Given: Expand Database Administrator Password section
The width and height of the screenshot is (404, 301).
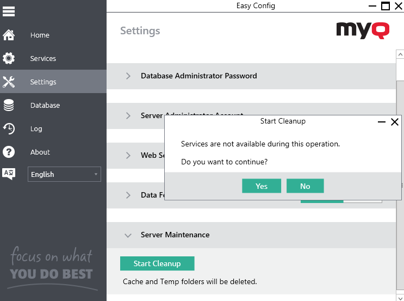Looking at the screenshot, I should 128,76.
